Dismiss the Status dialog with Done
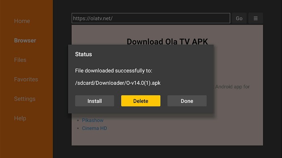The height and width of the screenshot is (158, 282). tap(187, 101)
